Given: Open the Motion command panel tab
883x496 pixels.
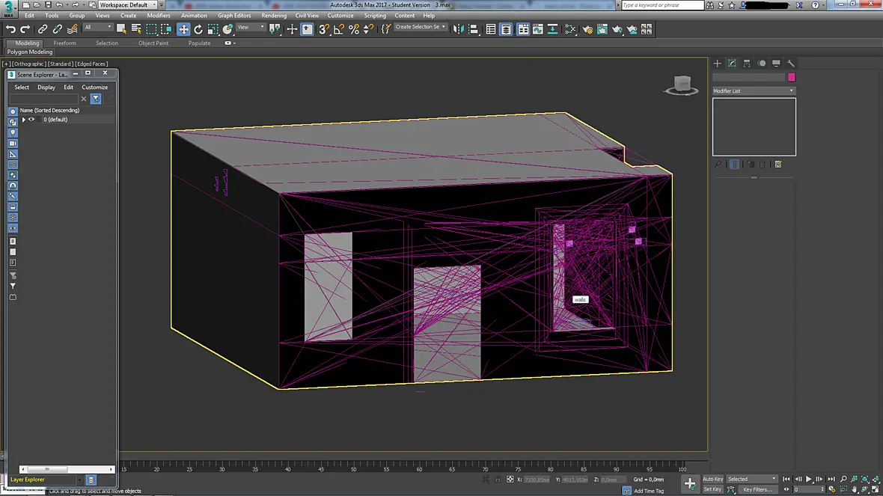Looking at the screenshot, I should tap(761, 64).
